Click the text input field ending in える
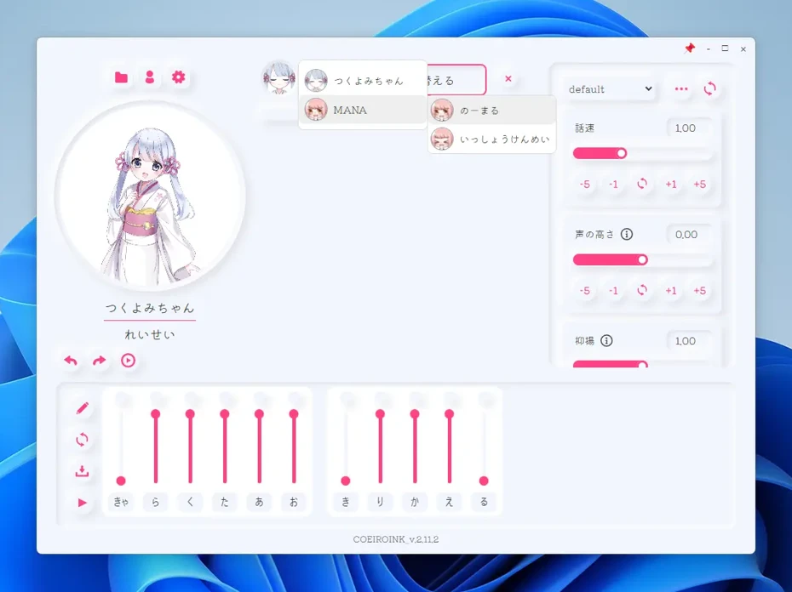Image resolution: width=792 pixels, height=592 pixels. coord(456,80)
